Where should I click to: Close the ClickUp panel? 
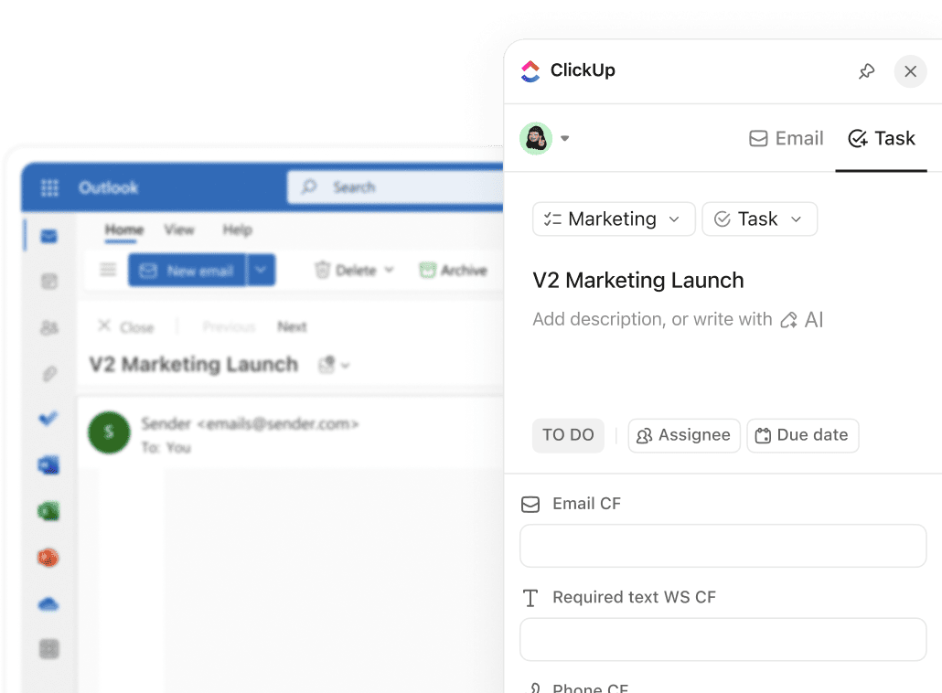coord(910,71)
